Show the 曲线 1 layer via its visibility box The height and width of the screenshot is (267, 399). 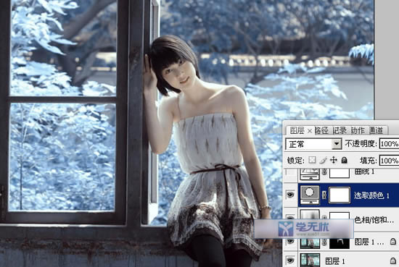coord(291,174)
